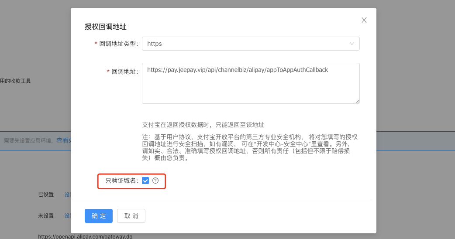Click the link next to 未设置
455x239 pixels.
(x=67, y=215)
